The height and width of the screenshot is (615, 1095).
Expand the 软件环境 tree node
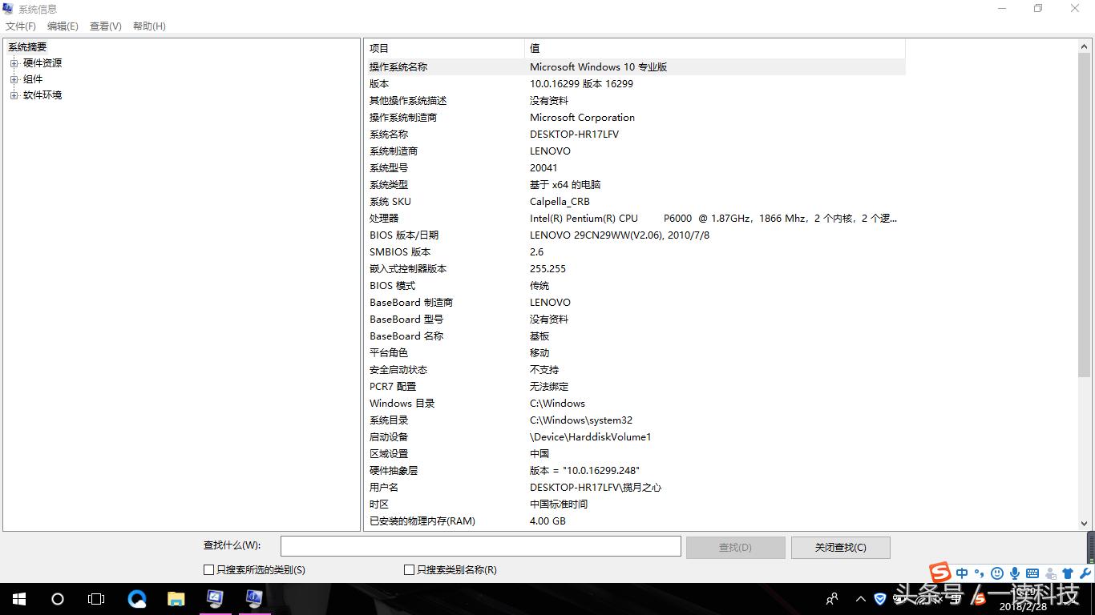[x=14, y=94]
